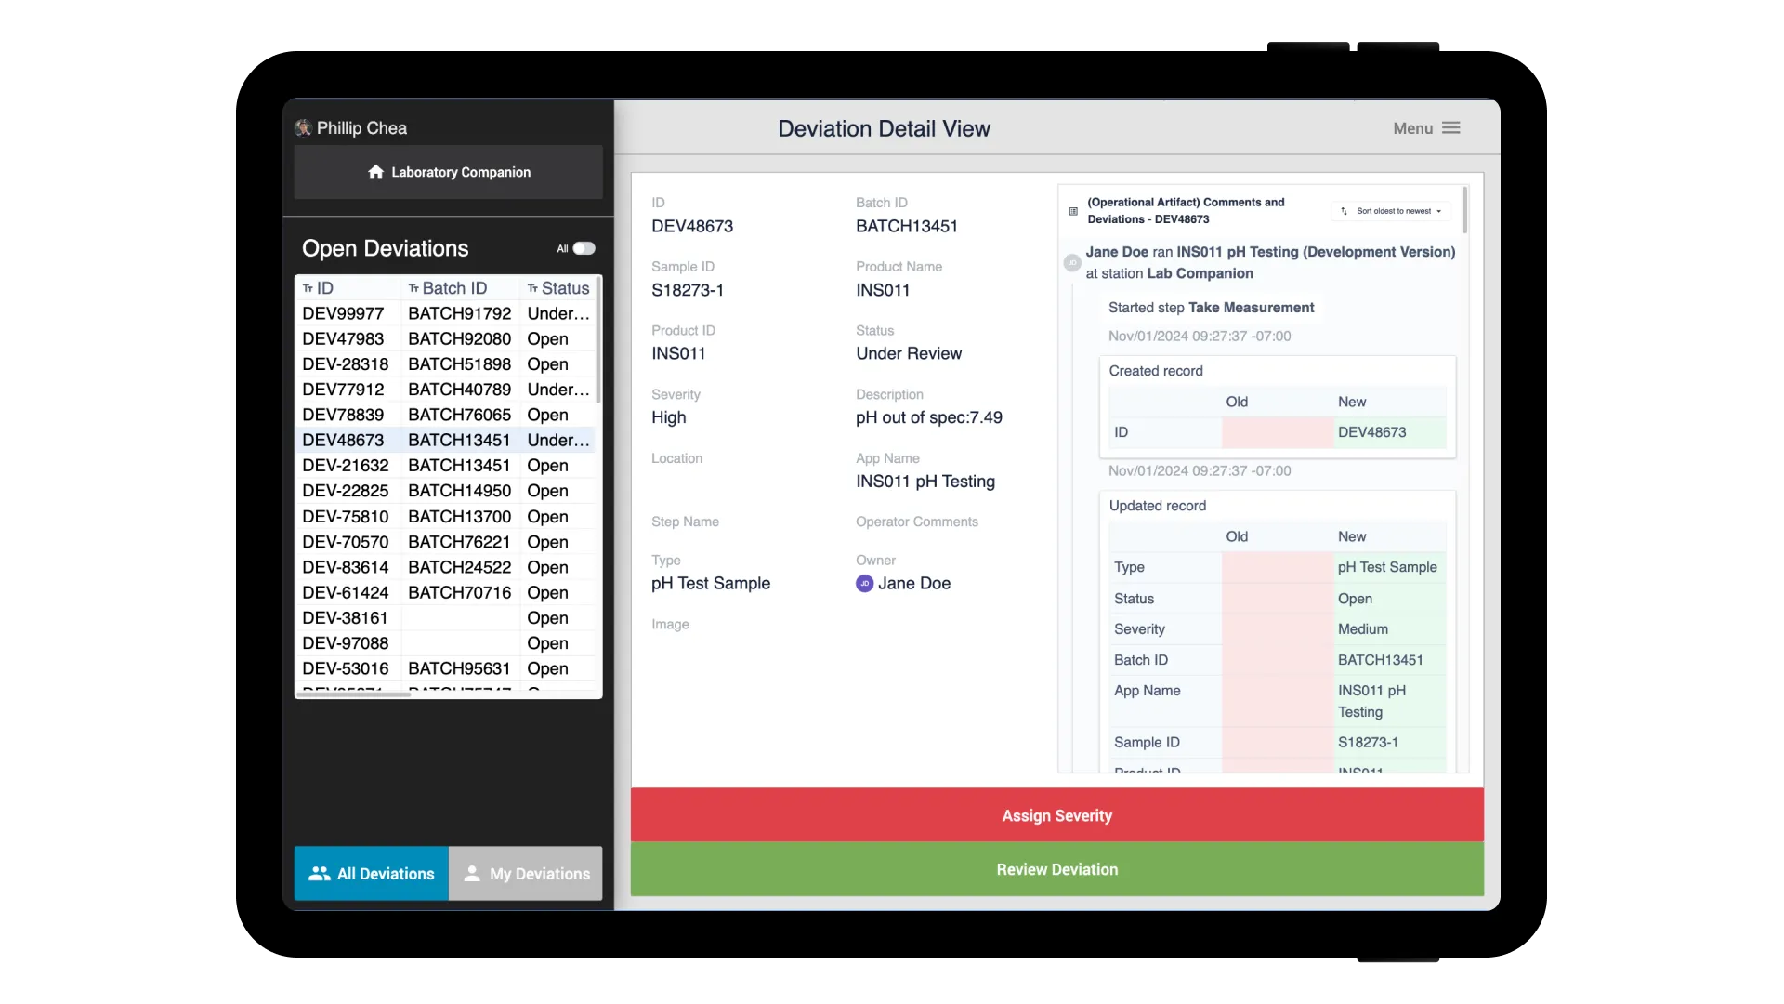Click BATCH91792 cell in deviations table
Screen dimensions: 1784x1004
coord(459,313)
